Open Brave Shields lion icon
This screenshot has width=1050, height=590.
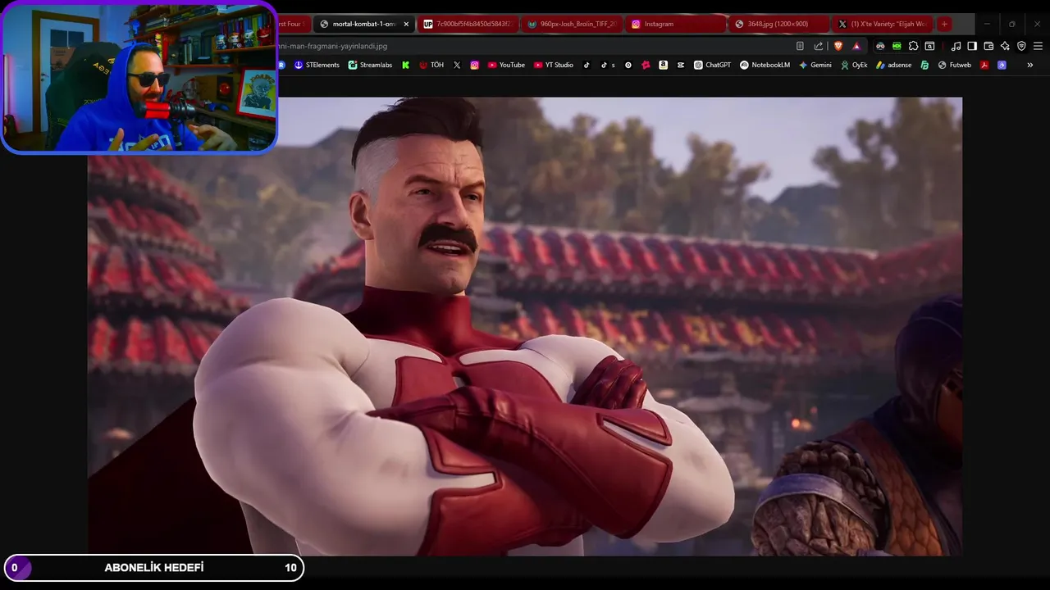click(838, 46)
